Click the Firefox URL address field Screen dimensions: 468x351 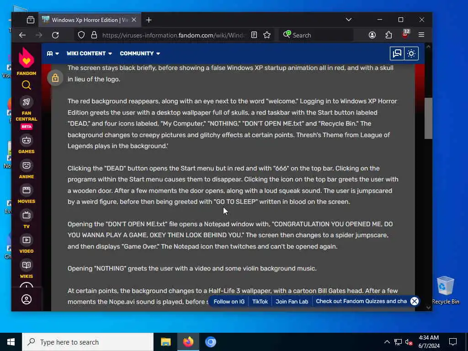click(x=173, y=35)
